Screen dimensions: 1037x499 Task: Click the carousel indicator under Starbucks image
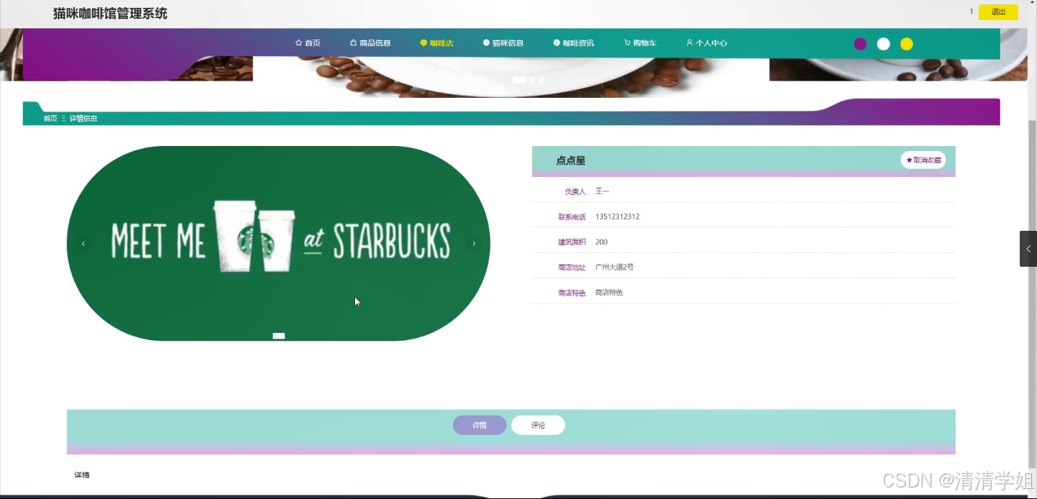(279, 336)
